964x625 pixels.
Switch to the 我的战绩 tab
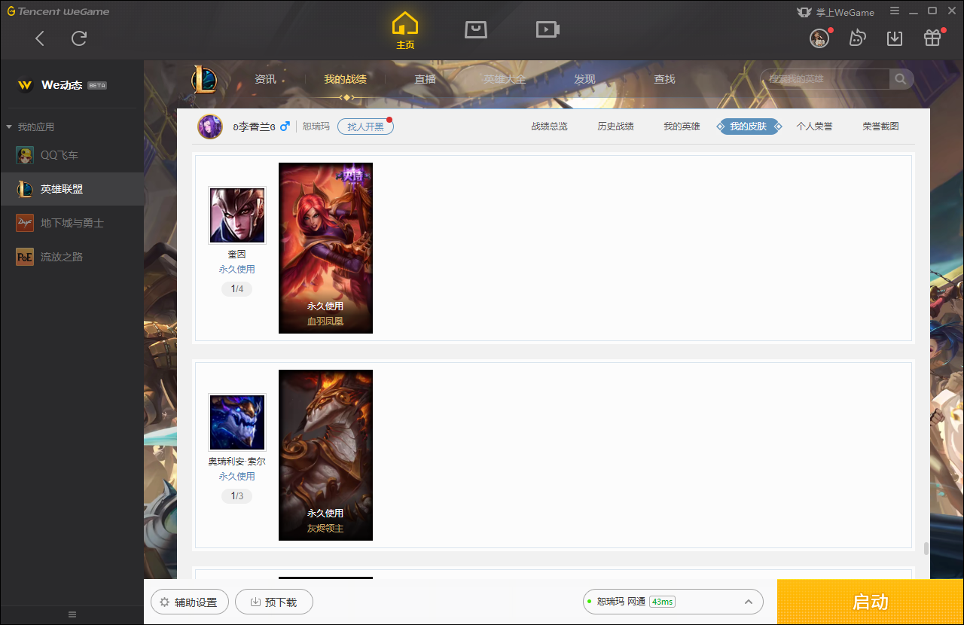pos(346,79)
